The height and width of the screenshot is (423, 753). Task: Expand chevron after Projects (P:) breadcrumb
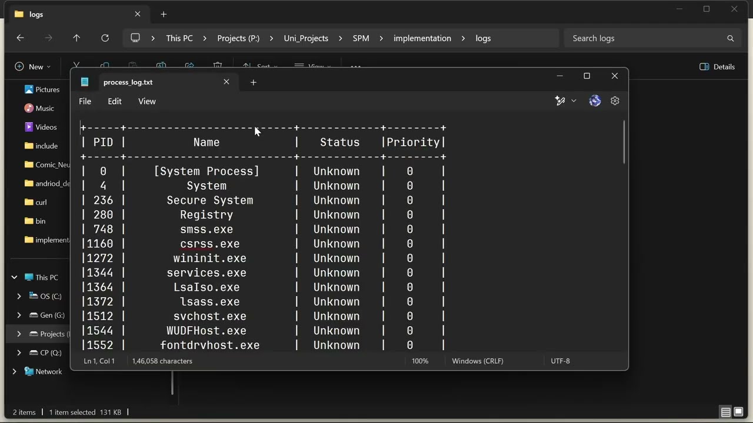(x=271, y=38)
